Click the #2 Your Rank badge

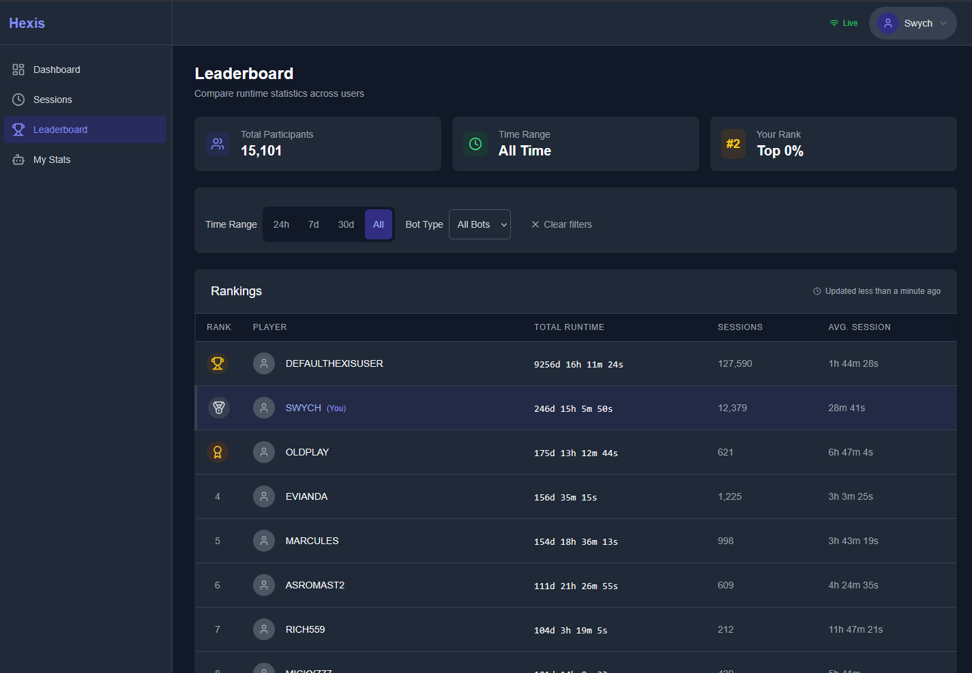(733, 144)
